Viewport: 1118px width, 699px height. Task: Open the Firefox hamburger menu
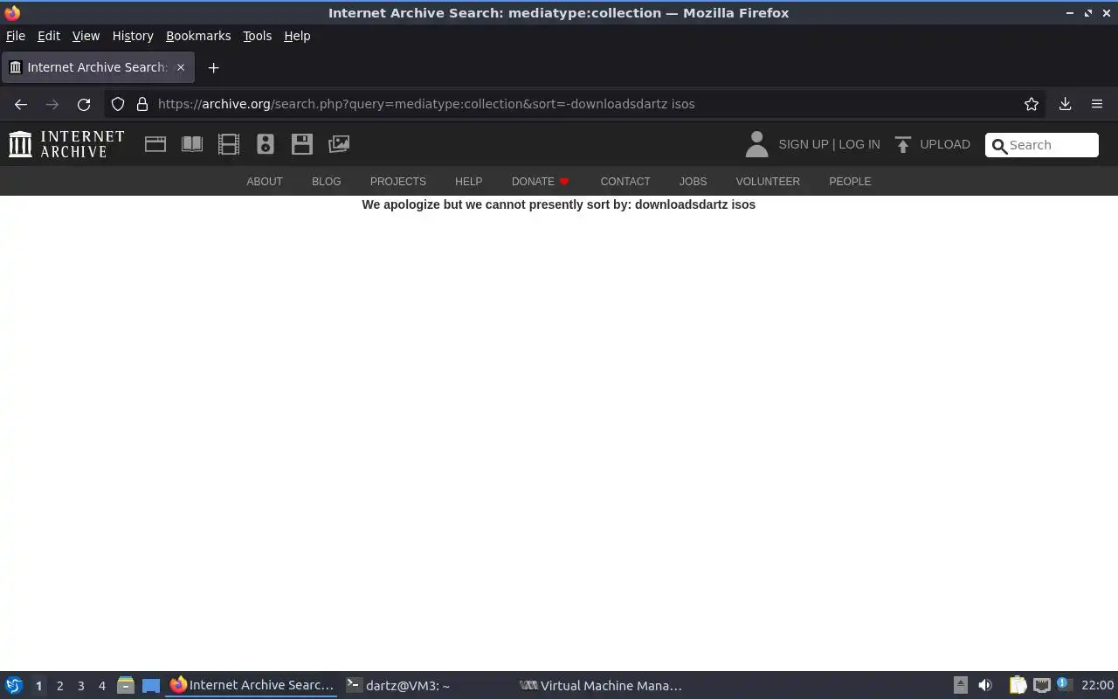point(1097,104)
